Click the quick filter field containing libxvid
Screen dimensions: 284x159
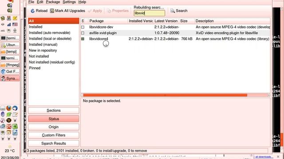[x=150, y=13]
